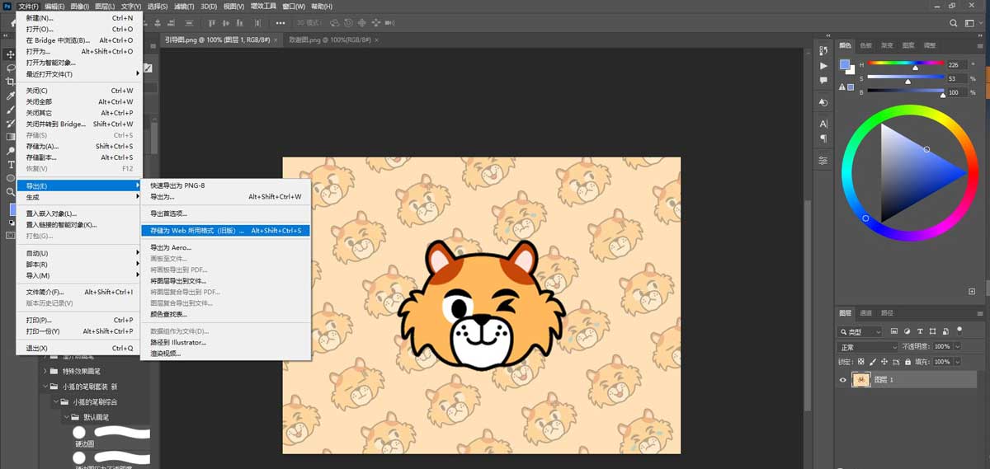Select the Type (T) tool

coord(11,164)
